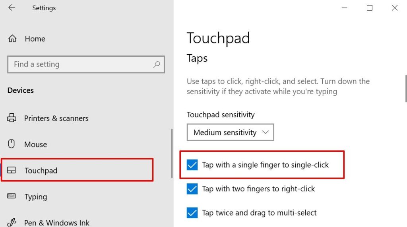Disable Tap twice and drag to multi-select
The width and height of the screenshot is (407, 227).
point(192,213)
